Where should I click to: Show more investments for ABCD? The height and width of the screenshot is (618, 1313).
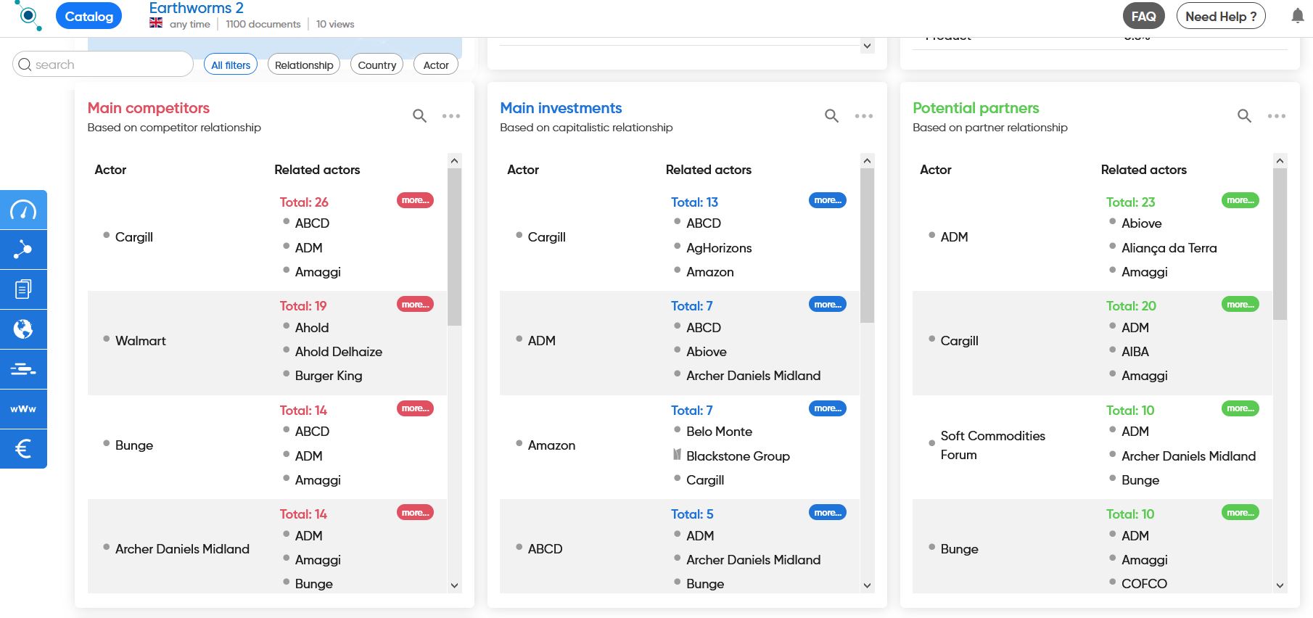(828, 513)
